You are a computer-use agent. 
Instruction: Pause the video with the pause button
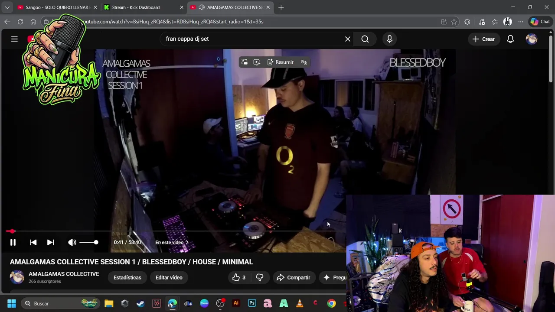point(13,243)
